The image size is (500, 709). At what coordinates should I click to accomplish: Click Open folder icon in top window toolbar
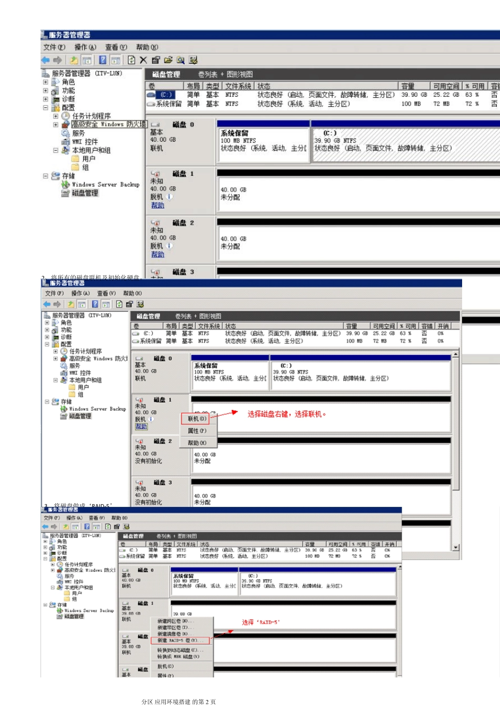(x=168, y=60)
